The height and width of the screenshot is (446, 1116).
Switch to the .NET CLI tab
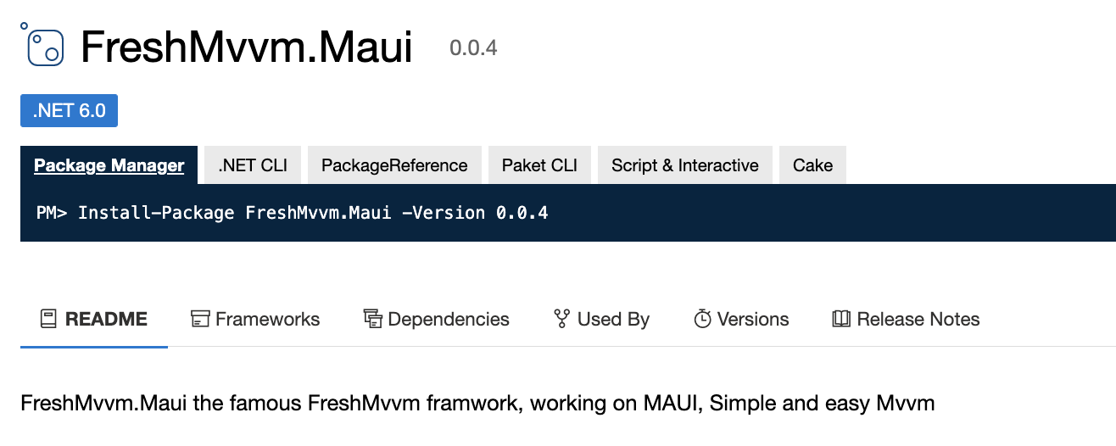pos(253,165)
